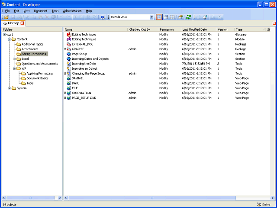This screenshot has width=277, height=208.
Task: Click the grayed Undo arrow icon
Action: (61, 17)
